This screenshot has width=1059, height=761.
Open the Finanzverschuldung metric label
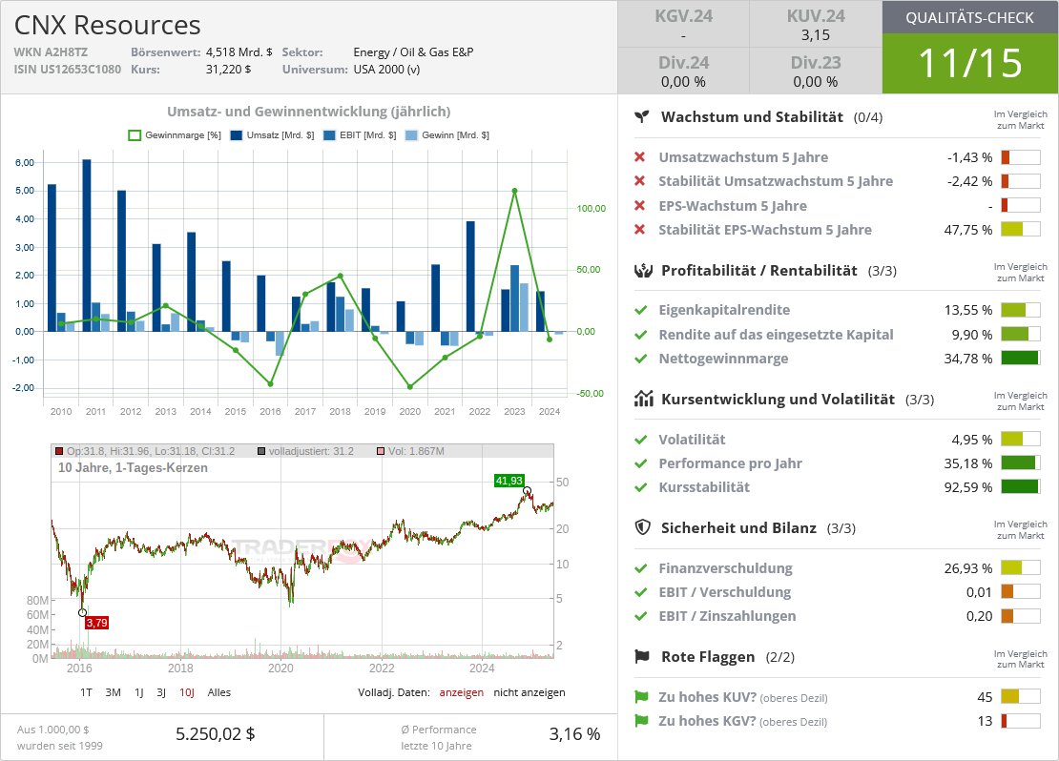coord(725,567)
